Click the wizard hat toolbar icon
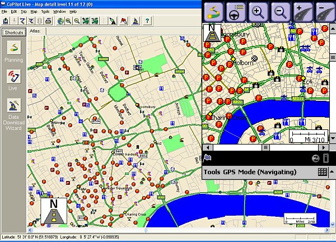 (x=136, y=21)
